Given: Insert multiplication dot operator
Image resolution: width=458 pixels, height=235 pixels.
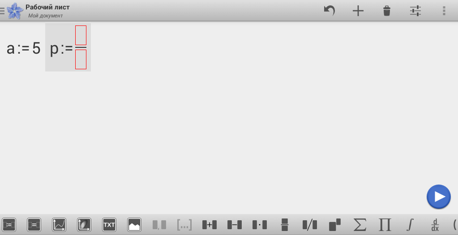Looking at the screenshot, I should 260,225.
